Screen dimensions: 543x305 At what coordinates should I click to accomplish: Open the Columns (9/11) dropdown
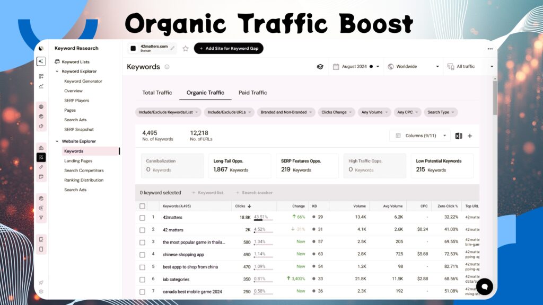tap(420, 136)
